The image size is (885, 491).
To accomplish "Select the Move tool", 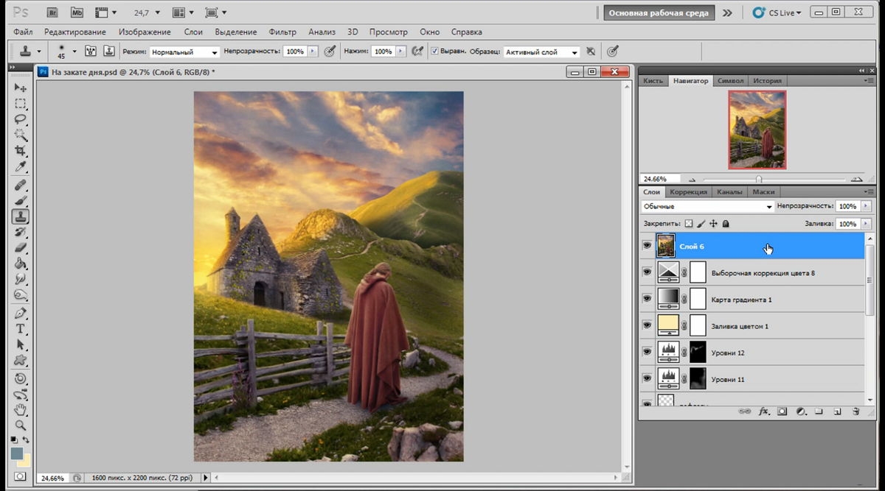I will click(x=21, y=88).
